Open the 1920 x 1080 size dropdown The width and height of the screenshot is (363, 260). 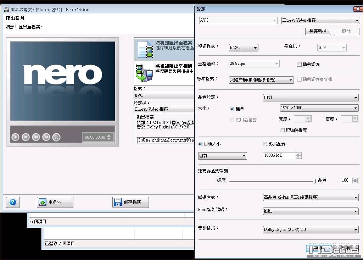point(319,108)
